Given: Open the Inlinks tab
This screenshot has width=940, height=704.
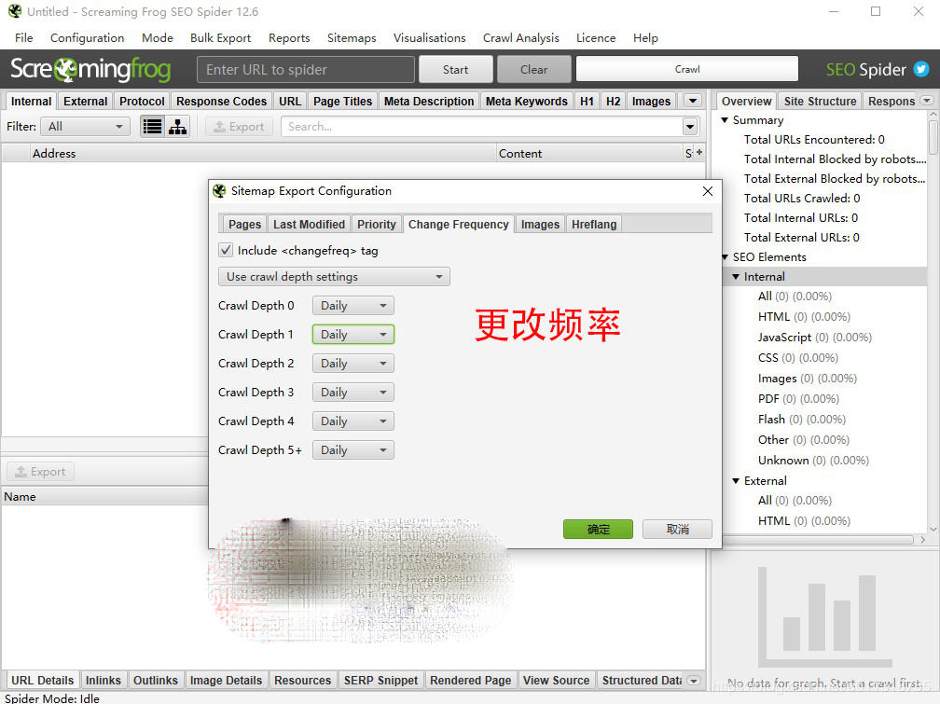Looking at the screenshot, I should click(104, 680).
